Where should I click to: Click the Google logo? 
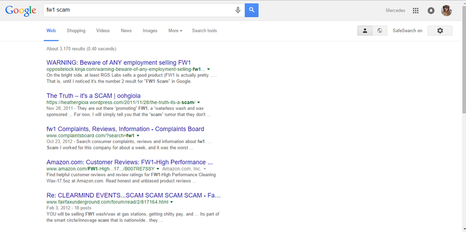coord(21,10)
